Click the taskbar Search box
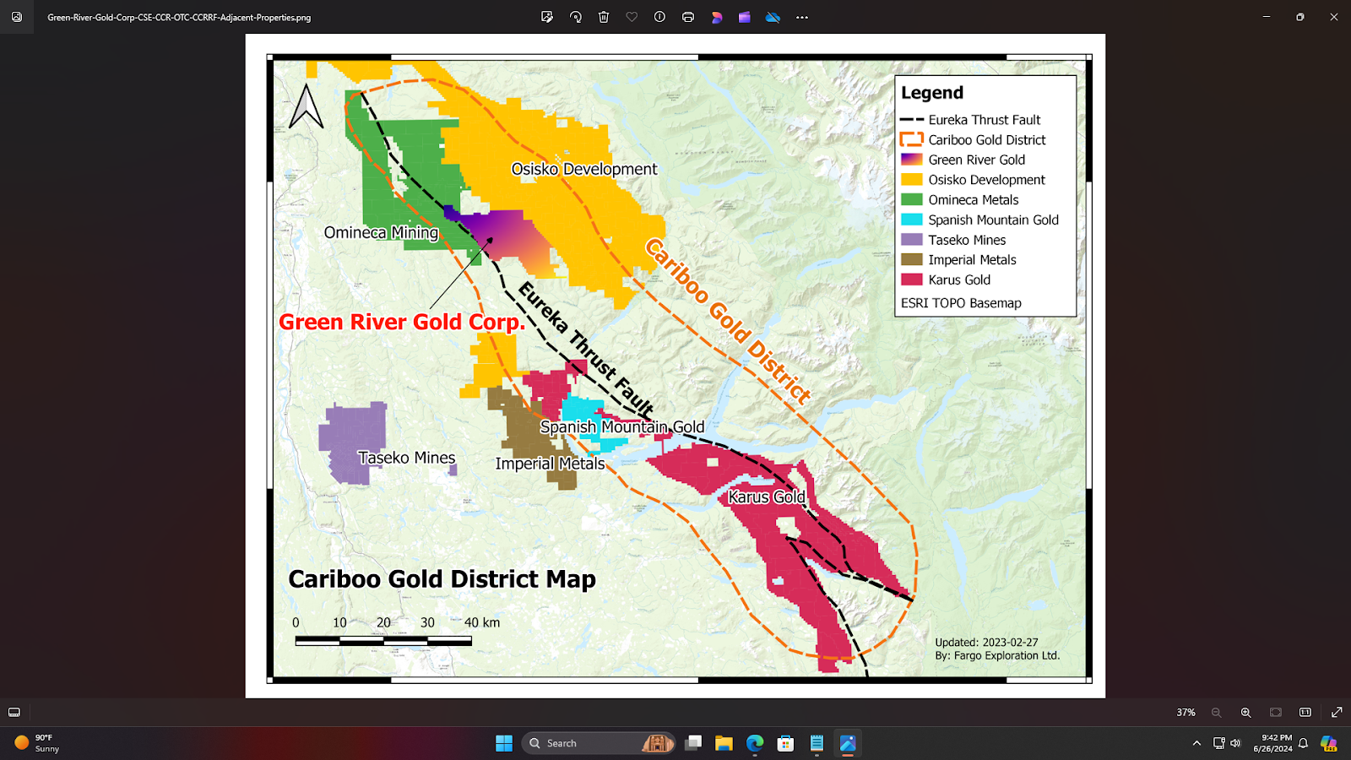 [x=598, y=743]
